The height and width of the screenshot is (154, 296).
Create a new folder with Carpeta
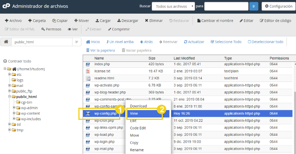point(37,20)
